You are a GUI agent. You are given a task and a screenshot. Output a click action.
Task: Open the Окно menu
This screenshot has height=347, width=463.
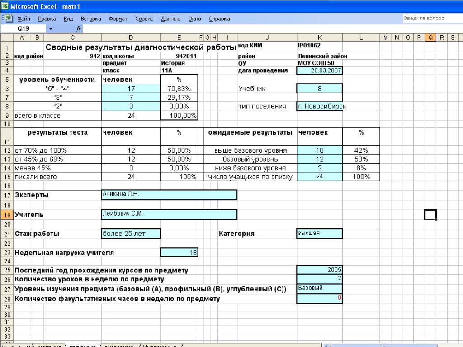[x=194, y=19]
